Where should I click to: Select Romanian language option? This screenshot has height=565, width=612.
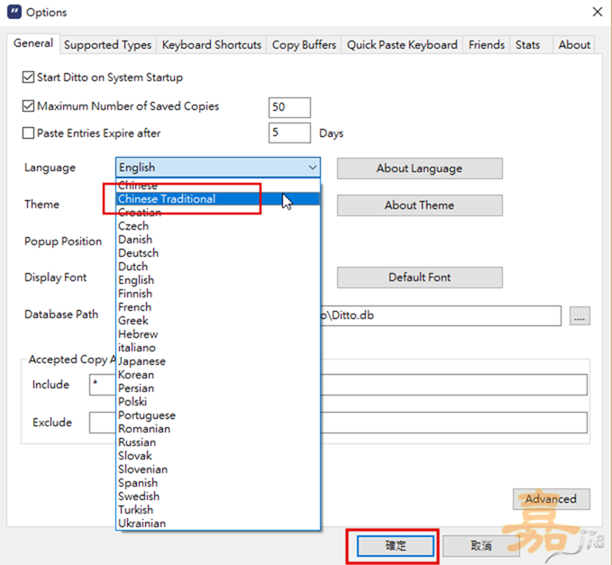(x=218, y=429)
